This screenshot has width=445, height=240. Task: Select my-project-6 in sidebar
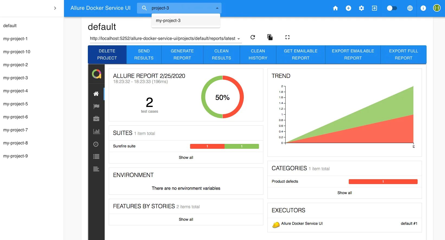coord(32,117)
